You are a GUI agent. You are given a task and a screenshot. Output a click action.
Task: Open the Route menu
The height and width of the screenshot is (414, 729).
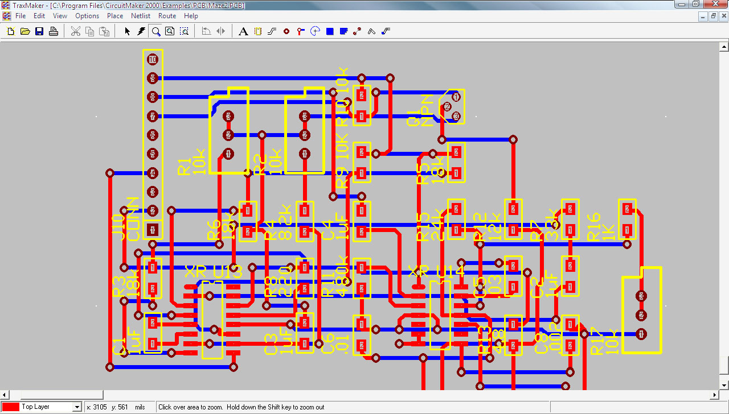click(x=167, y=16)
